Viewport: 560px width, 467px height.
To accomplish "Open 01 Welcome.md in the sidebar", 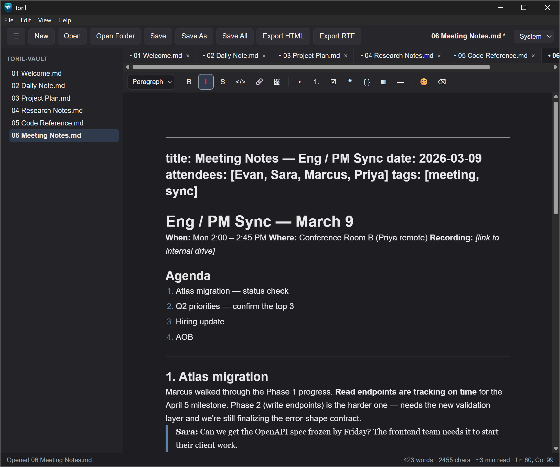I will (x=64, y=73).
